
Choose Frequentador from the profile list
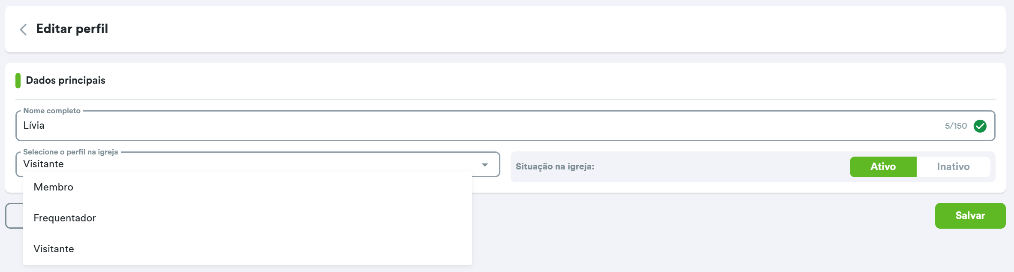[65, 218]
